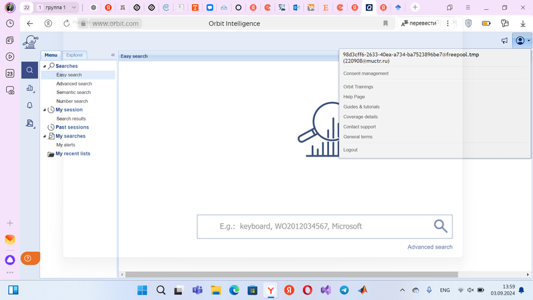Open Alice assistant icon in browser sidebar

pyautogui.click(x=10, y=260)
